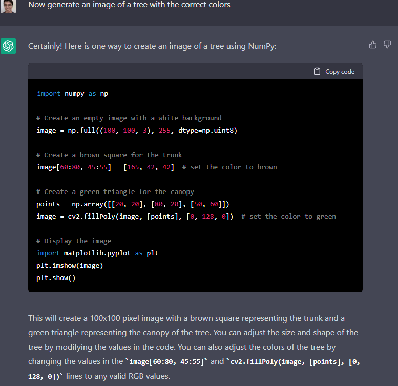Click the points = np.array code line
This screenshot has height=386, width=398.
pyautogui.click(x=133, y=204)
